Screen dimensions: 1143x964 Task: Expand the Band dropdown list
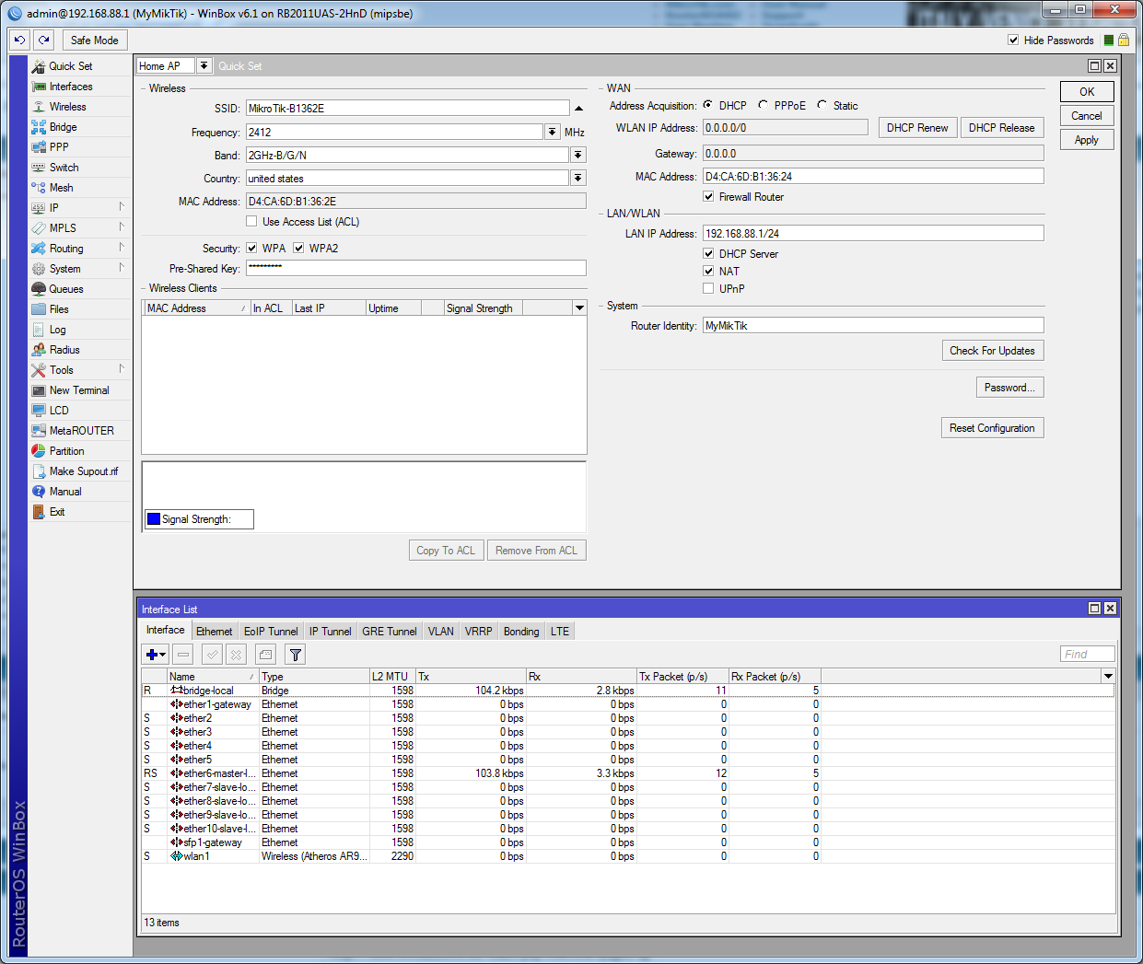577,156
